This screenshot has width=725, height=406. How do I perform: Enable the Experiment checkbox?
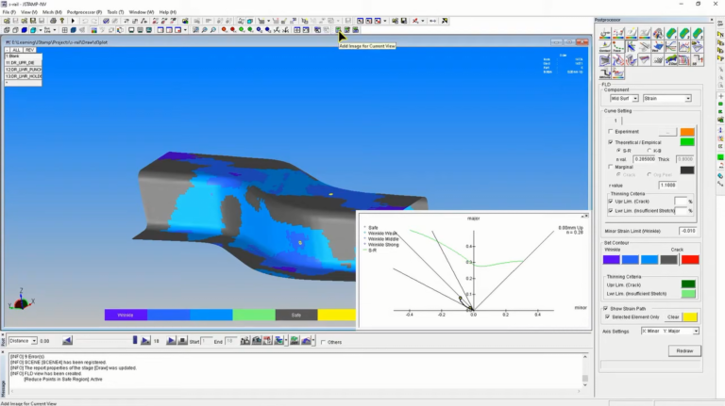(611, 132)
